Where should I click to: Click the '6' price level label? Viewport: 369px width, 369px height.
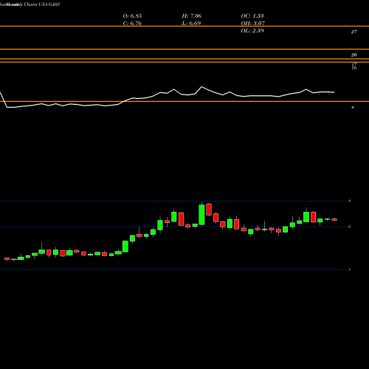tap(349, 227)
